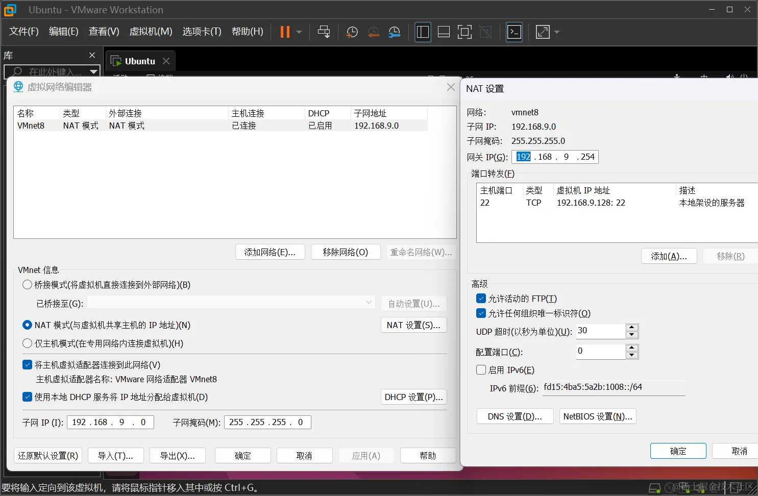The image size is (758, 496).
Task: Click the revert to snapshot icon
Action: (x=373, y=32)
